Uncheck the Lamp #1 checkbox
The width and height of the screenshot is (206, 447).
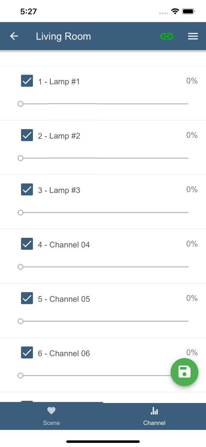[27, 80]
